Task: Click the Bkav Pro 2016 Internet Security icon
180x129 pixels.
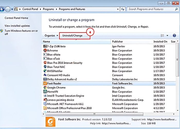Action: click(45, 63)
